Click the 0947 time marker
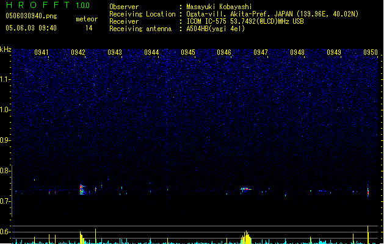This screenshot has width=384, height=244. [x=261, y=52]
